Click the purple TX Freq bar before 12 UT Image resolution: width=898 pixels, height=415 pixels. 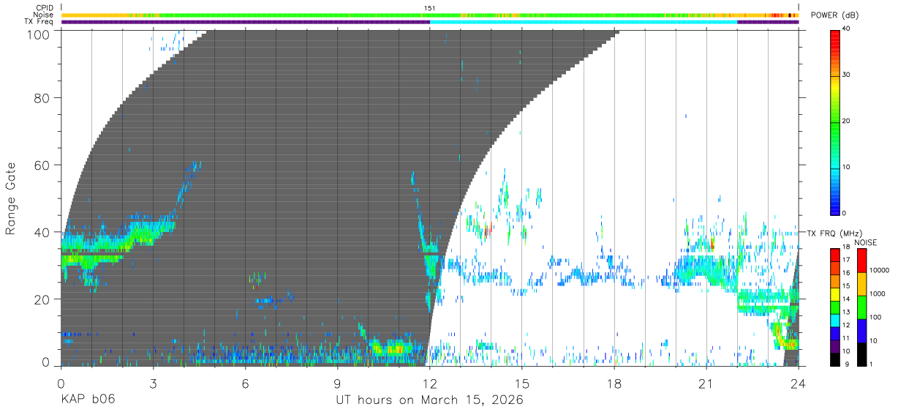245,22
